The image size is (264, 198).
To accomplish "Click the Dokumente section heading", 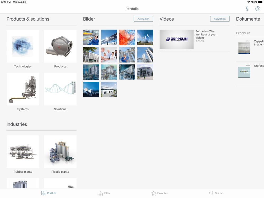I will pyautogui.click(x=248, y=19).
